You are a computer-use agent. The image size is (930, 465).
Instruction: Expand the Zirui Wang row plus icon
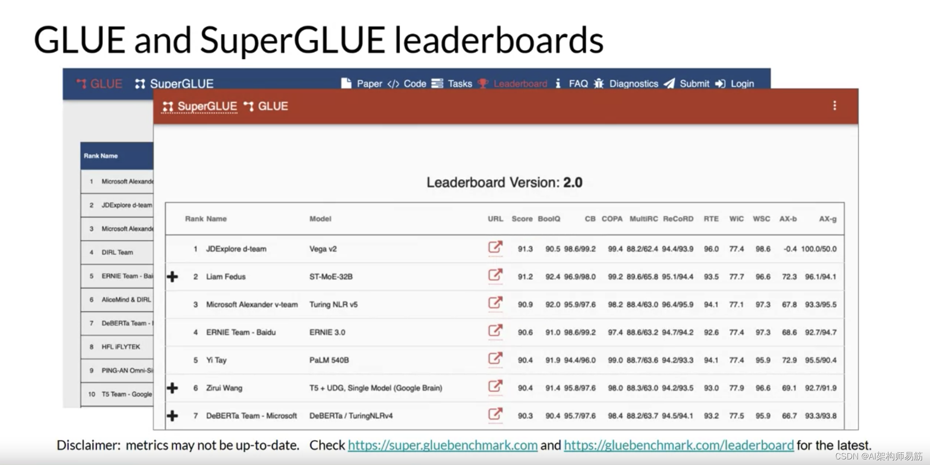click(172, 388)
